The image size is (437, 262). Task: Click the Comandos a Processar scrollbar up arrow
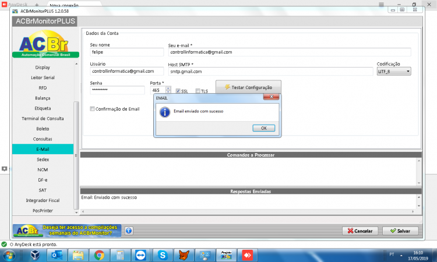coord(419,161)
